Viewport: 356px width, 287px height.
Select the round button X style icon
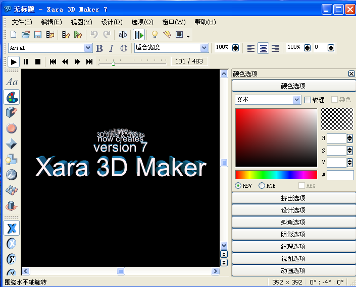coord(12,244)
